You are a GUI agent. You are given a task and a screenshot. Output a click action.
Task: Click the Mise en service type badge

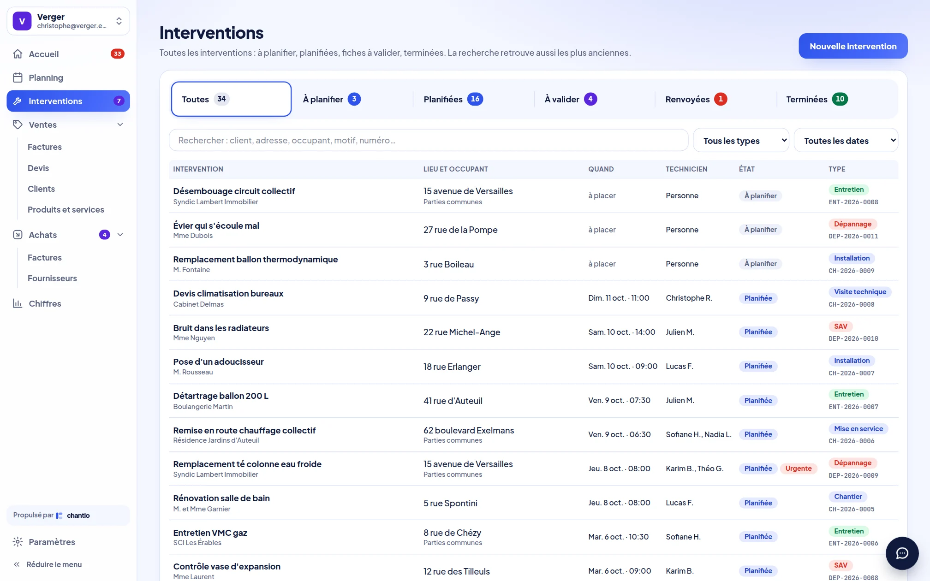pos(858,429)
